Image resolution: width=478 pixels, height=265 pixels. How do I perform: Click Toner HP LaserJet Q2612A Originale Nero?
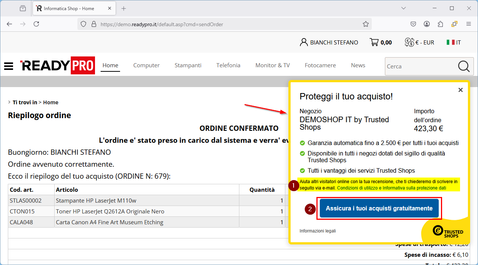tap(110, 212)
